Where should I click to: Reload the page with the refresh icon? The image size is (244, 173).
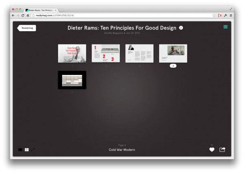pyautogui.click(x=23, y=15)
